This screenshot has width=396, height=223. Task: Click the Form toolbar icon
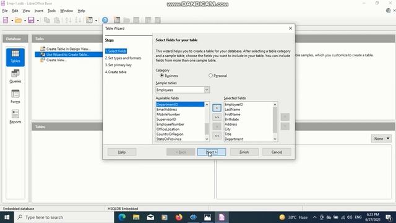89,20
